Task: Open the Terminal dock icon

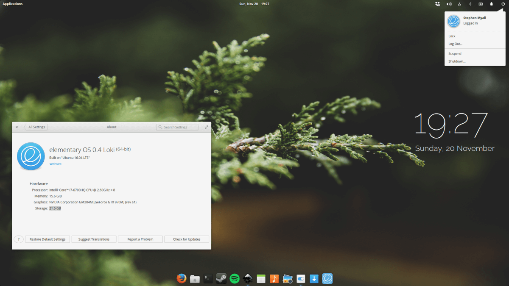Action: tap(208, 278)
